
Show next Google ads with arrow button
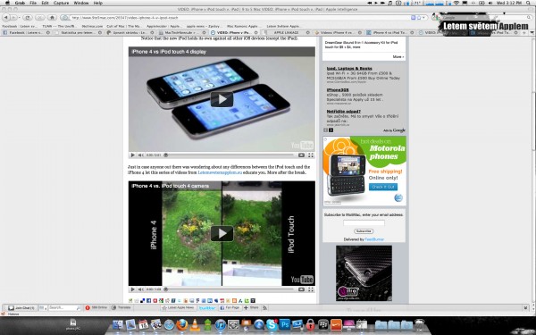pyautogui.click(x=331, y=130)
